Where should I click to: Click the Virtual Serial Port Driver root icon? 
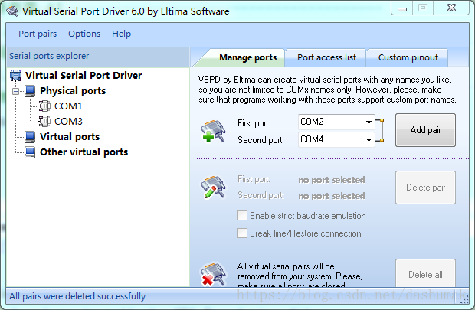pyautogui.click(x=16, y=75)
